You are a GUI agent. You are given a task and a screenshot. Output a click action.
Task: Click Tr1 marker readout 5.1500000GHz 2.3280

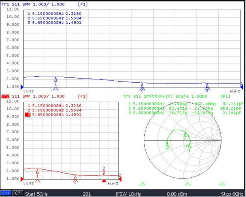click(55, 13)
